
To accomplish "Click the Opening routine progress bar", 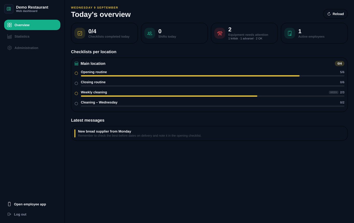I will pyautogui.click(x=213, y=76).
